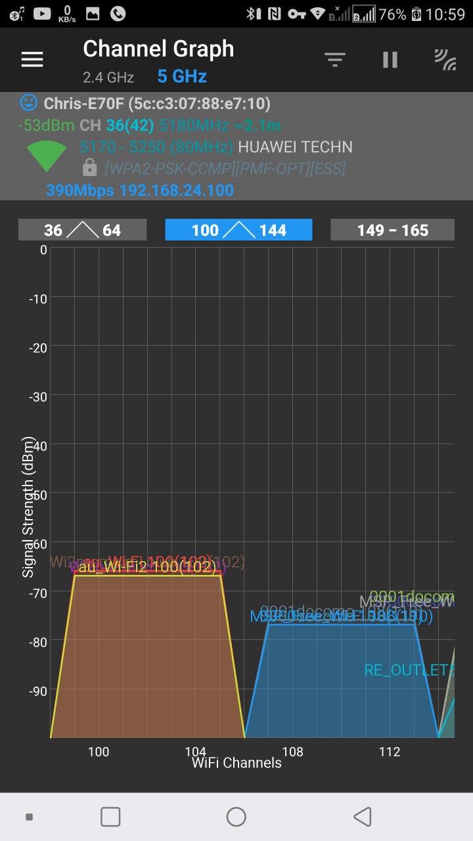Viewport: 473px width, 841px height.
Task: Show channels 149 – 165 range
Action: (x=392, y=230)
